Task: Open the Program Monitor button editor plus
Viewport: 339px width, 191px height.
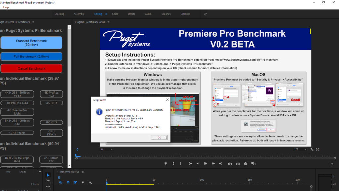Action: pyautogui.click(x=332, y=164)
